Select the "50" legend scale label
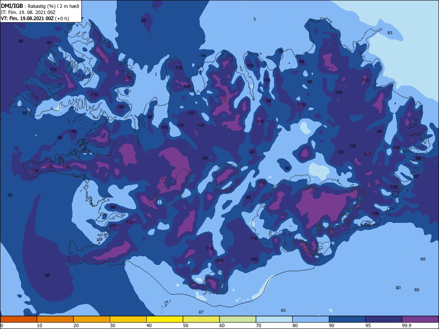The width and height of the screenshot is (439, 329). [186, 325]
